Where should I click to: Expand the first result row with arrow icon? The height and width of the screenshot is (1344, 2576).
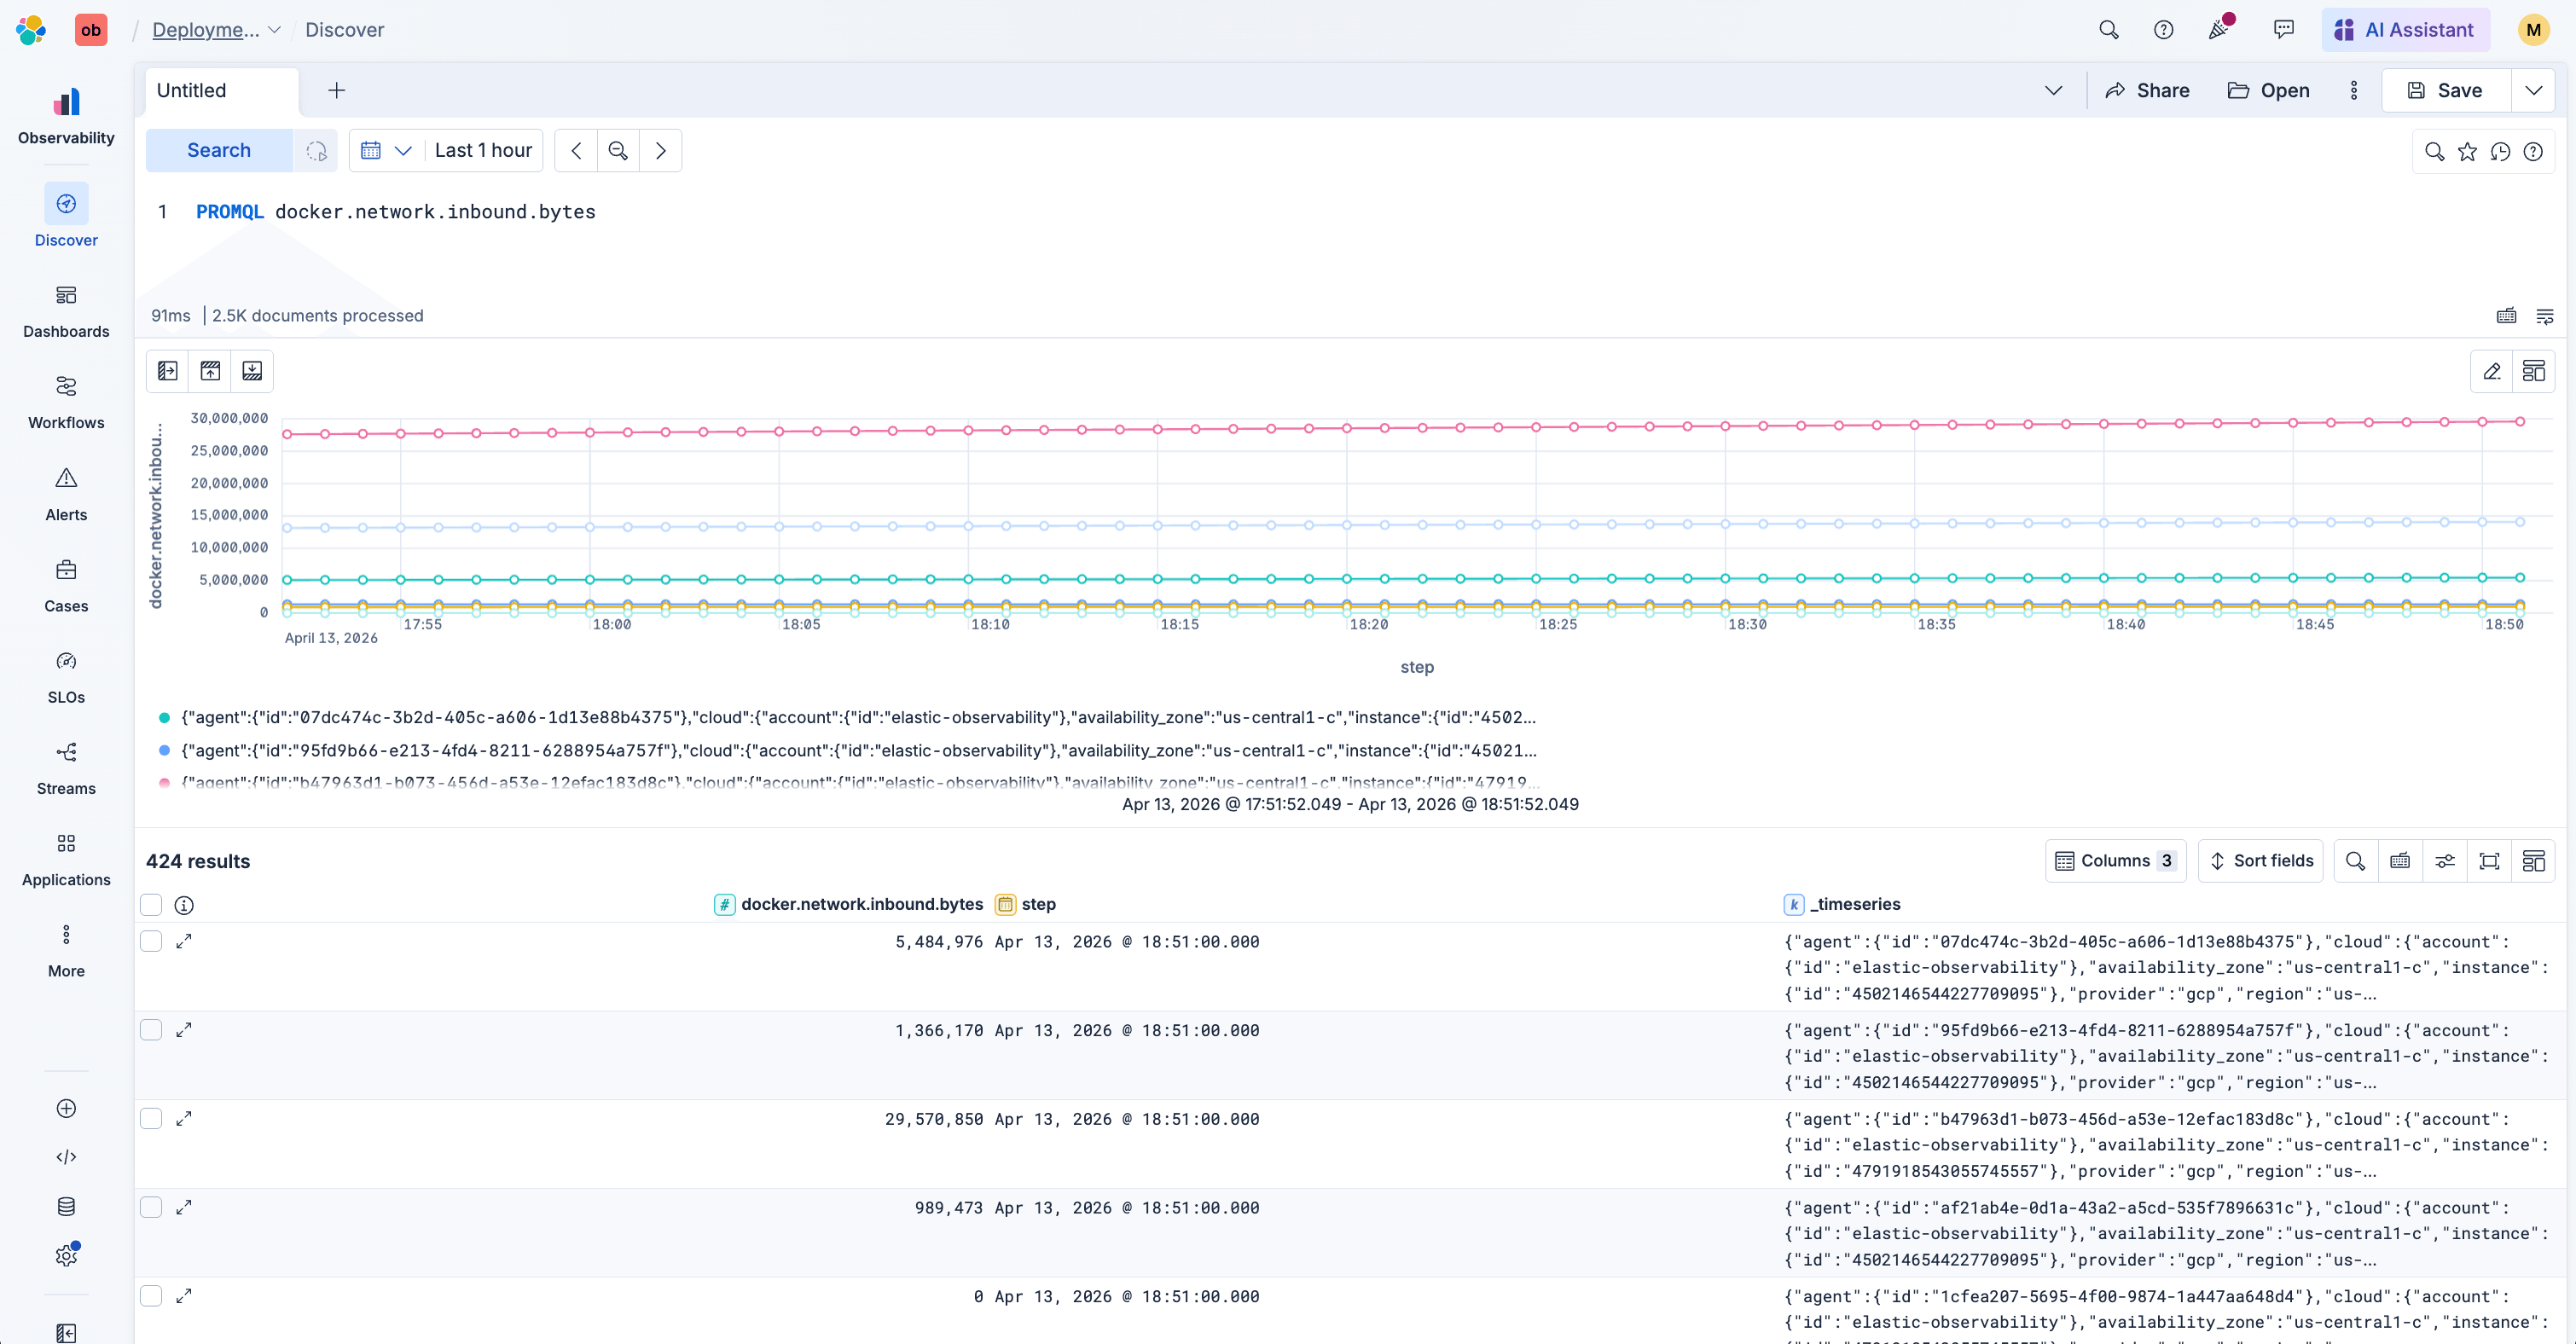(184, 940)
